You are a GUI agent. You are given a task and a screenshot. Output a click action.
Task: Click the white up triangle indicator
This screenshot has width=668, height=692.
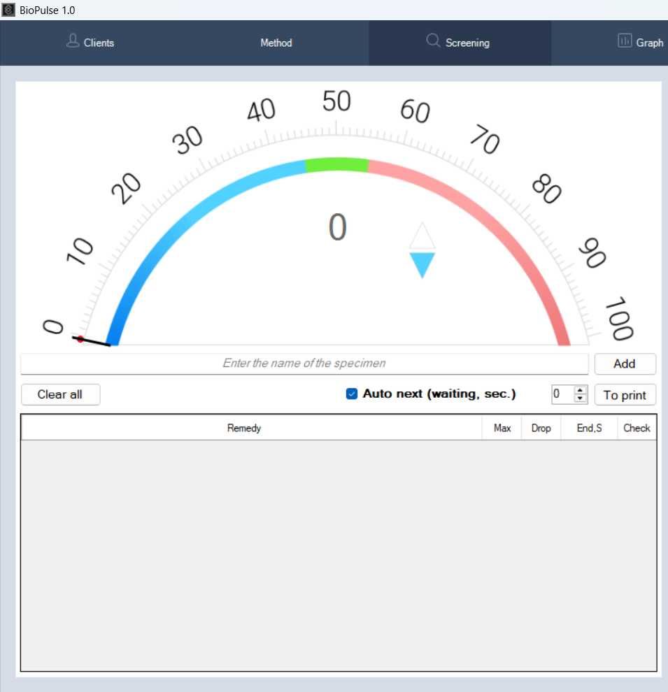[422, 236]
